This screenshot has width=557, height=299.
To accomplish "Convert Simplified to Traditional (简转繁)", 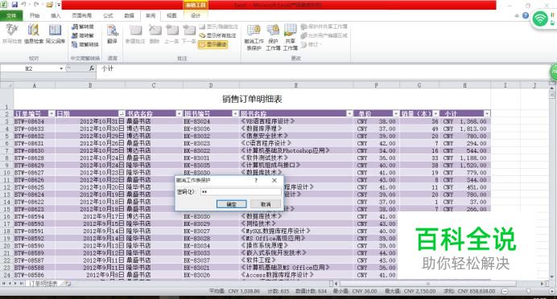I will pos(83,36).
